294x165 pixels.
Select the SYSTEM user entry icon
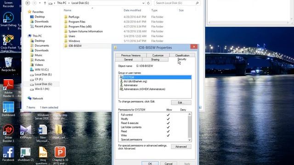tap(121, 77)
